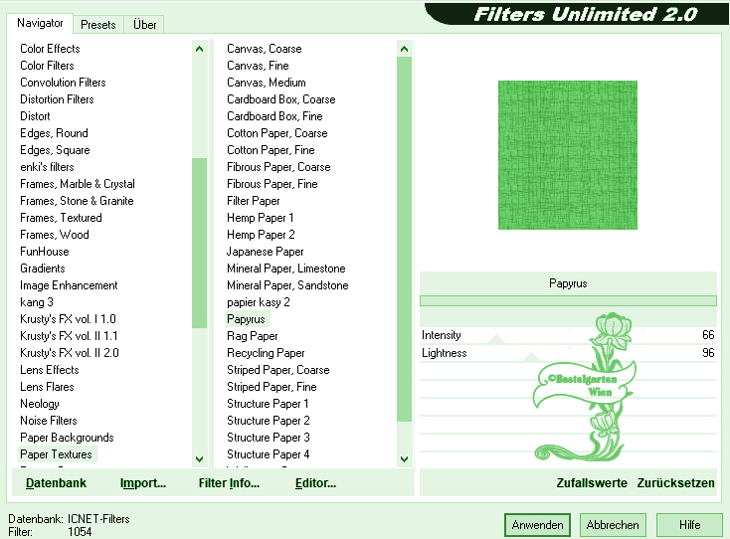Viewport: 730px width, 539px height.
Task: Choose Filter Paper filter
Action: coord(254,201)
